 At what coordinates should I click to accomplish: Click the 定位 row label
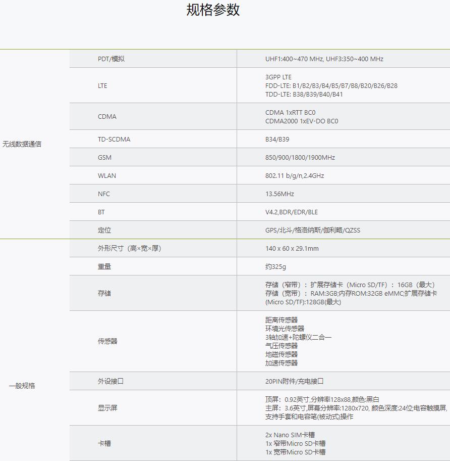pyautogui.click(x=104, y=230)
